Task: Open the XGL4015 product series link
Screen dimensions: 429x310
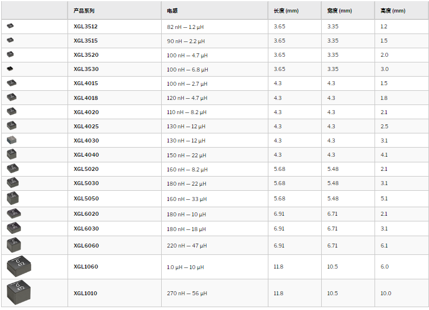Action: point(86,83)
